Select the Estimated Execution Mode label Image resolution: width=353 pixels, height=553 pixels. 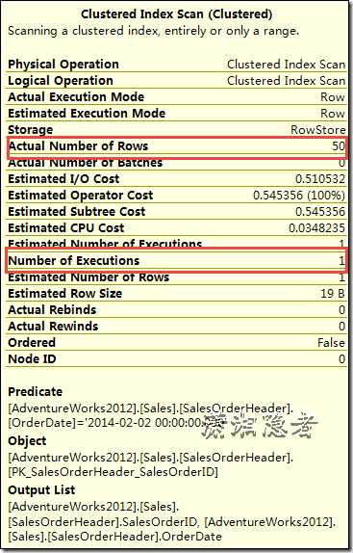[x=87, y=114]
